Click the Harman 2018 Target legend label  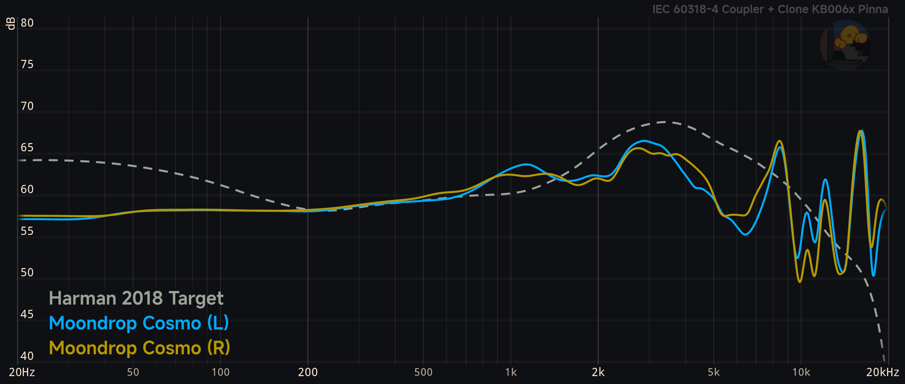(x=136, y=299)
